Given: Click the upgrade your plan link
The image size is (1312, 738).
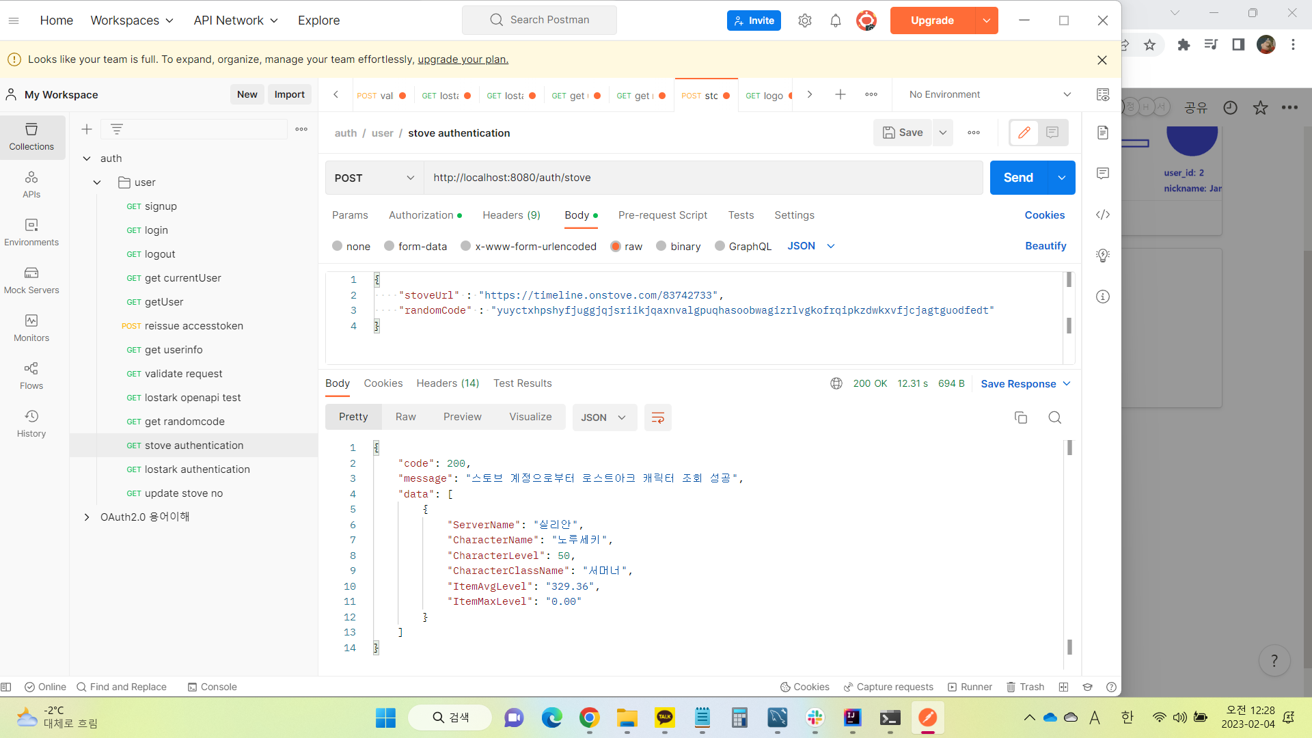Looking at the screenshot, I should click(463, 59).
